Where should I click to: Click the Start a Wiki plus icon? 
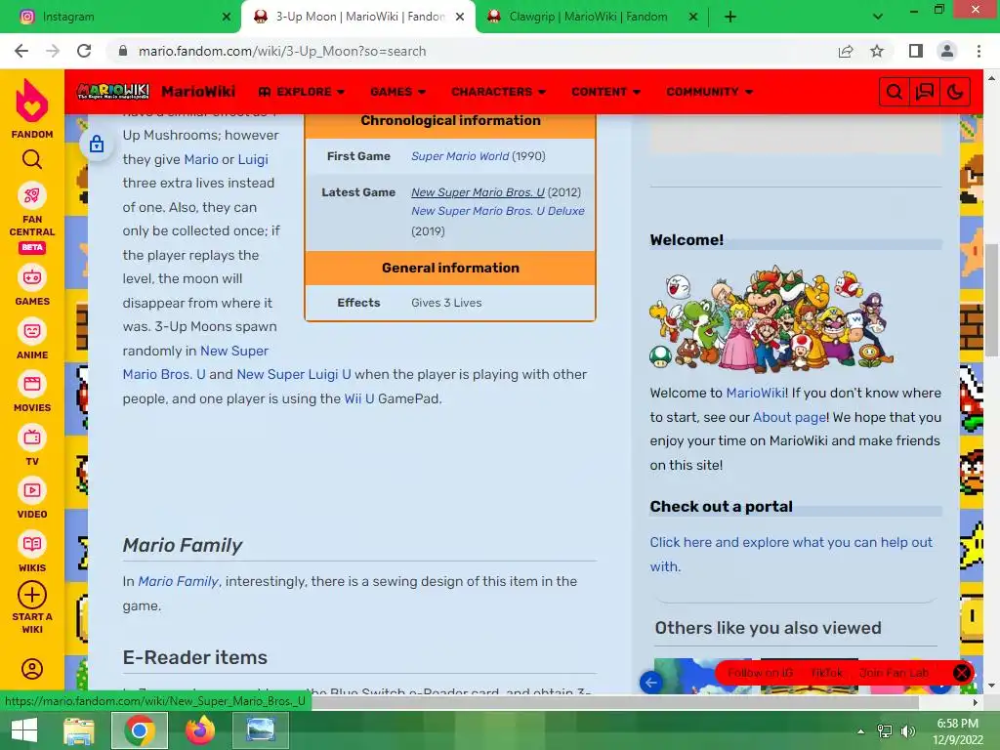tap(32, 595)
